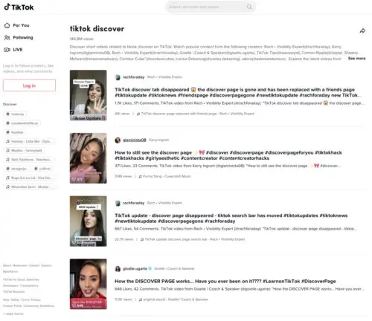
Task: Click the camera icon beside LIVE
Action: pyautogui.click(x=7, y=50)
